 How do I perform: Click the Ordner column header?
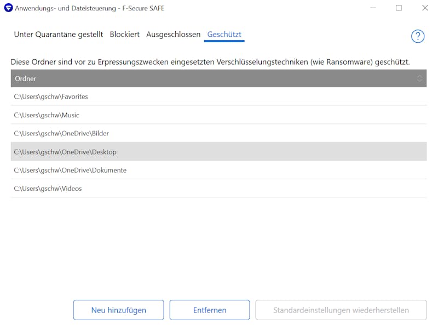tap(26, 78)
